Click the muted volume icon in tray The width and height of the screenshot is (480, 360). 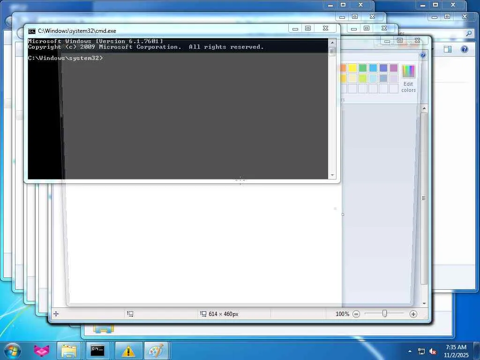(x=433, y=352)
